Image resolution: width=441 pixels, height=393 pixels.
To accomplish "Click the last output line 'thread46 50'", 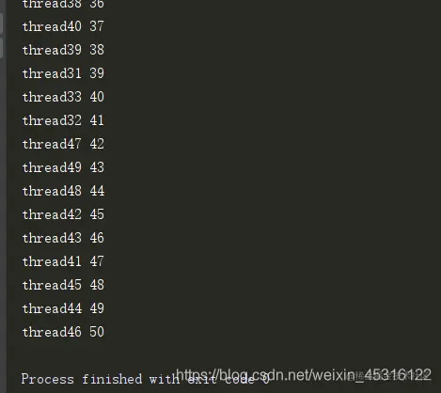I will 63,332.
